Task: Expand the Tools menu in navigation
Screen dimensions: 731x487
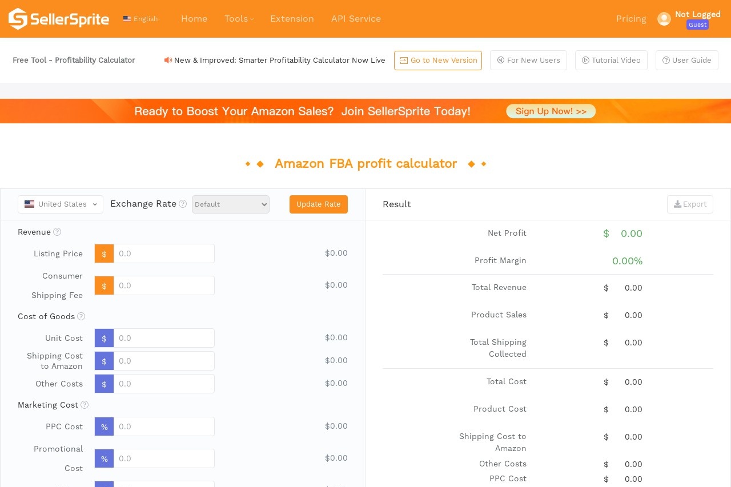Action: tap(239, 19)
